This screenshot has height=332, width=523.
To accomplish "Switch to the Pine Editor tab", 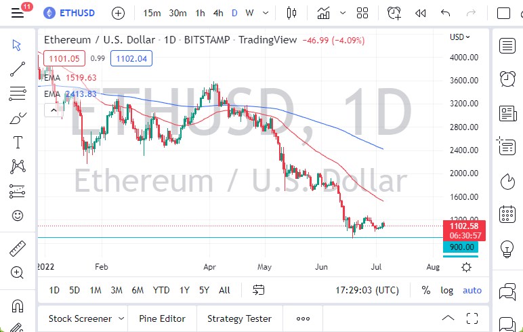I will tap(162, 318).
